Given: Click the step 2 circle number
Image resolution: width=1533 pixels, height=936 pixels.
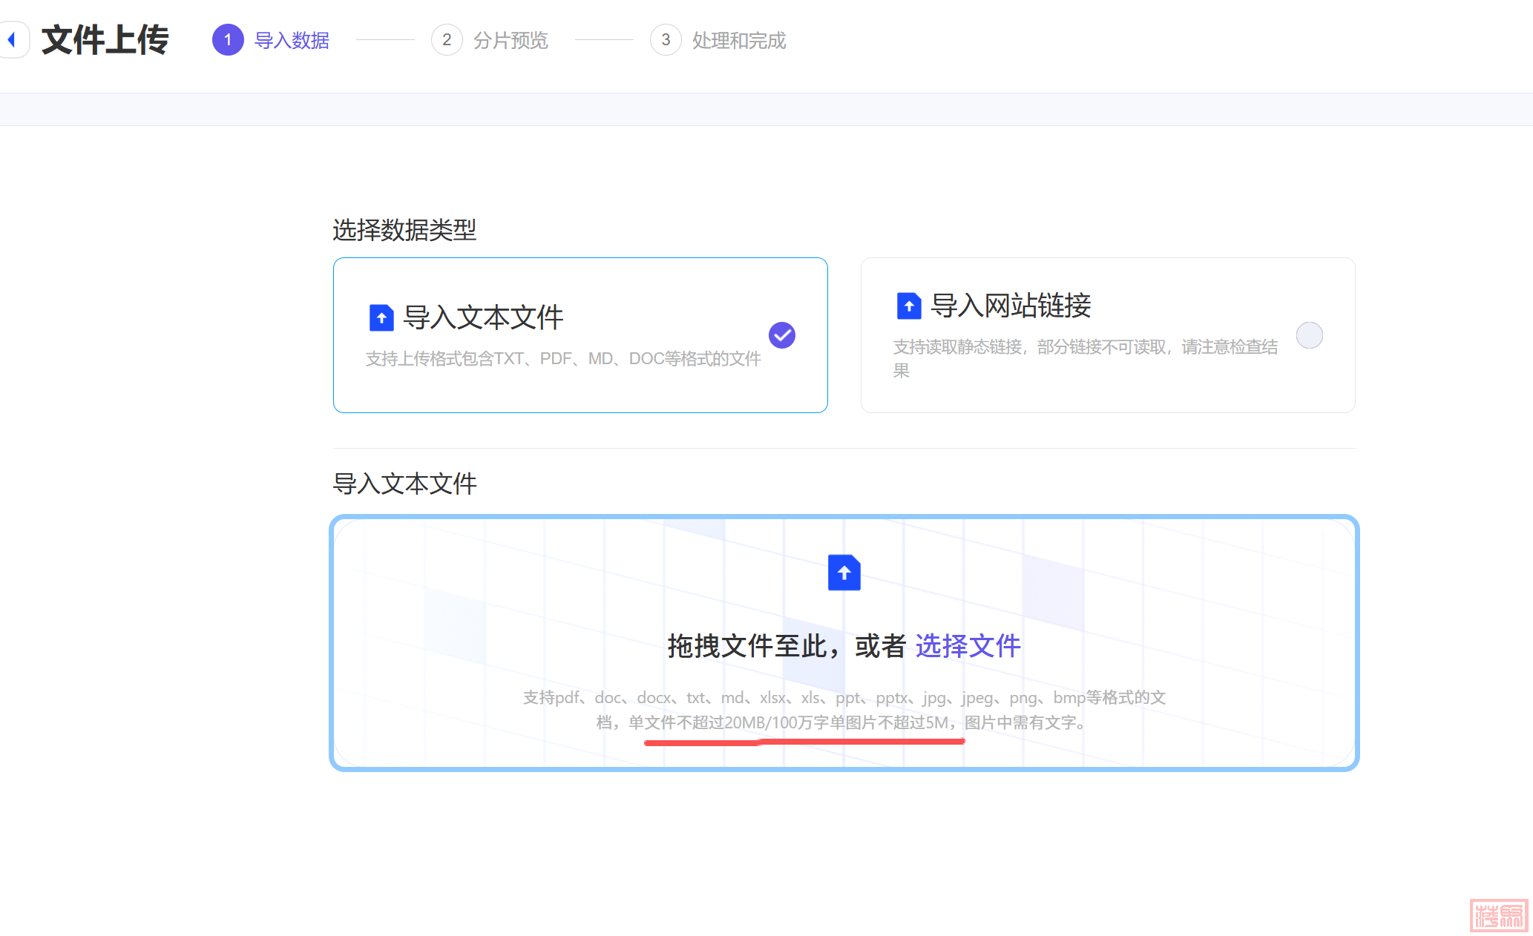Looking at the screenshot, I should (447, 40).
